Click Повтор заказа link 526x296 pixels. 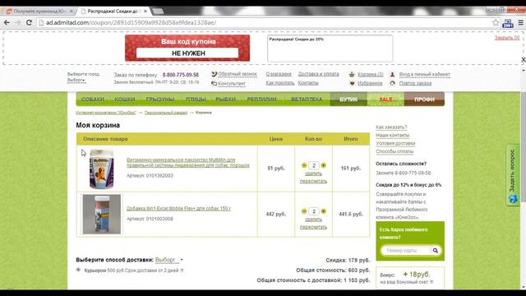point(415,83)
